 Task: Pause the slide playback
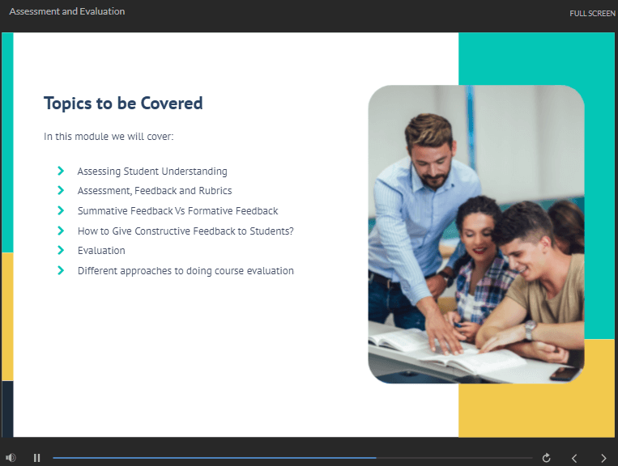pos(36,458)
